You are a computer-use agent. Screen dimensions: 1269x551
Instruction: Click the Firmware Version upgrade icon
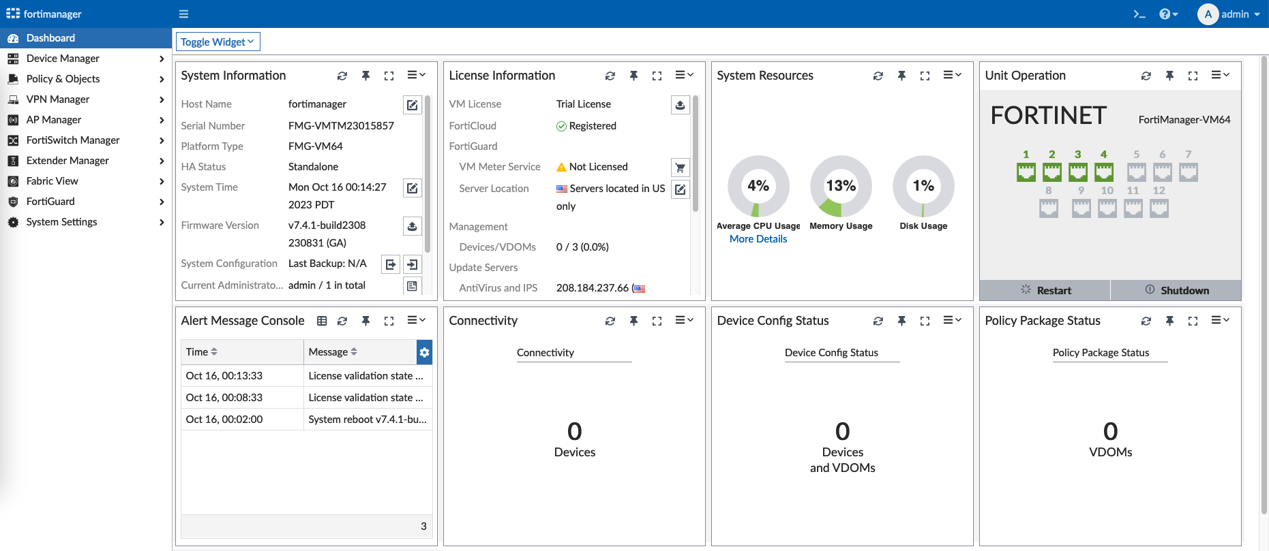pos(412,226)
